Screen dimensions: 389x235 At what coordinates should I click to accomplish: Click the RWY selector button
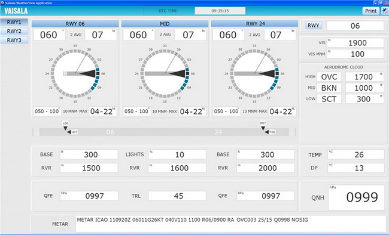pos(314,26)
